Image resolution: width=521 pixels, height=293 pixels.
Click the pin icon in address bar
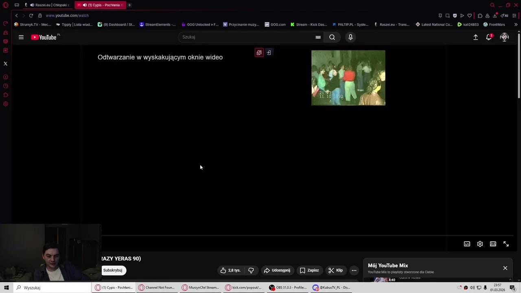coord(440,15)
